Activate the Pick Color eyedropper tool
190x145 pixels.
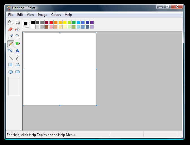[x=10, y=37]
